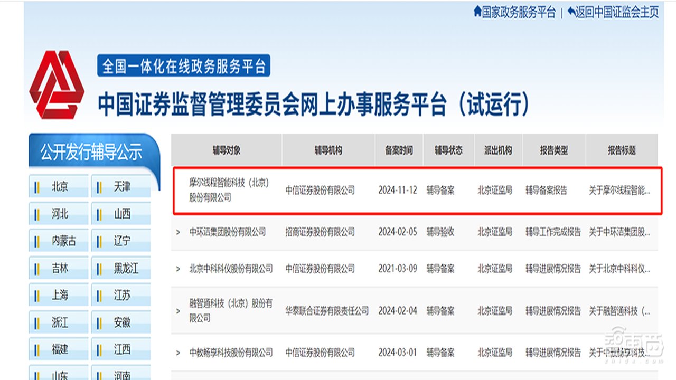Open report title 关于中环洁集团股...
676x380 pixels.
pyautogui.click(x=619, y=232)
